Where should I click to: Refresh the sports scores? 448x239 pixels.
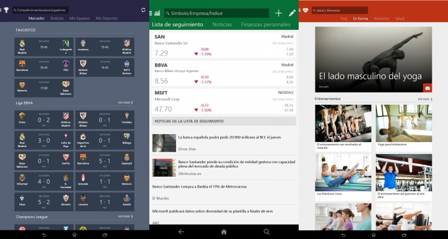click(143, 10)
